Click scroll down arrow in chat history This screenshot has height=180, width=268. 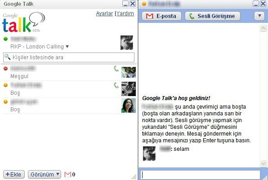(x=263, y=164)
